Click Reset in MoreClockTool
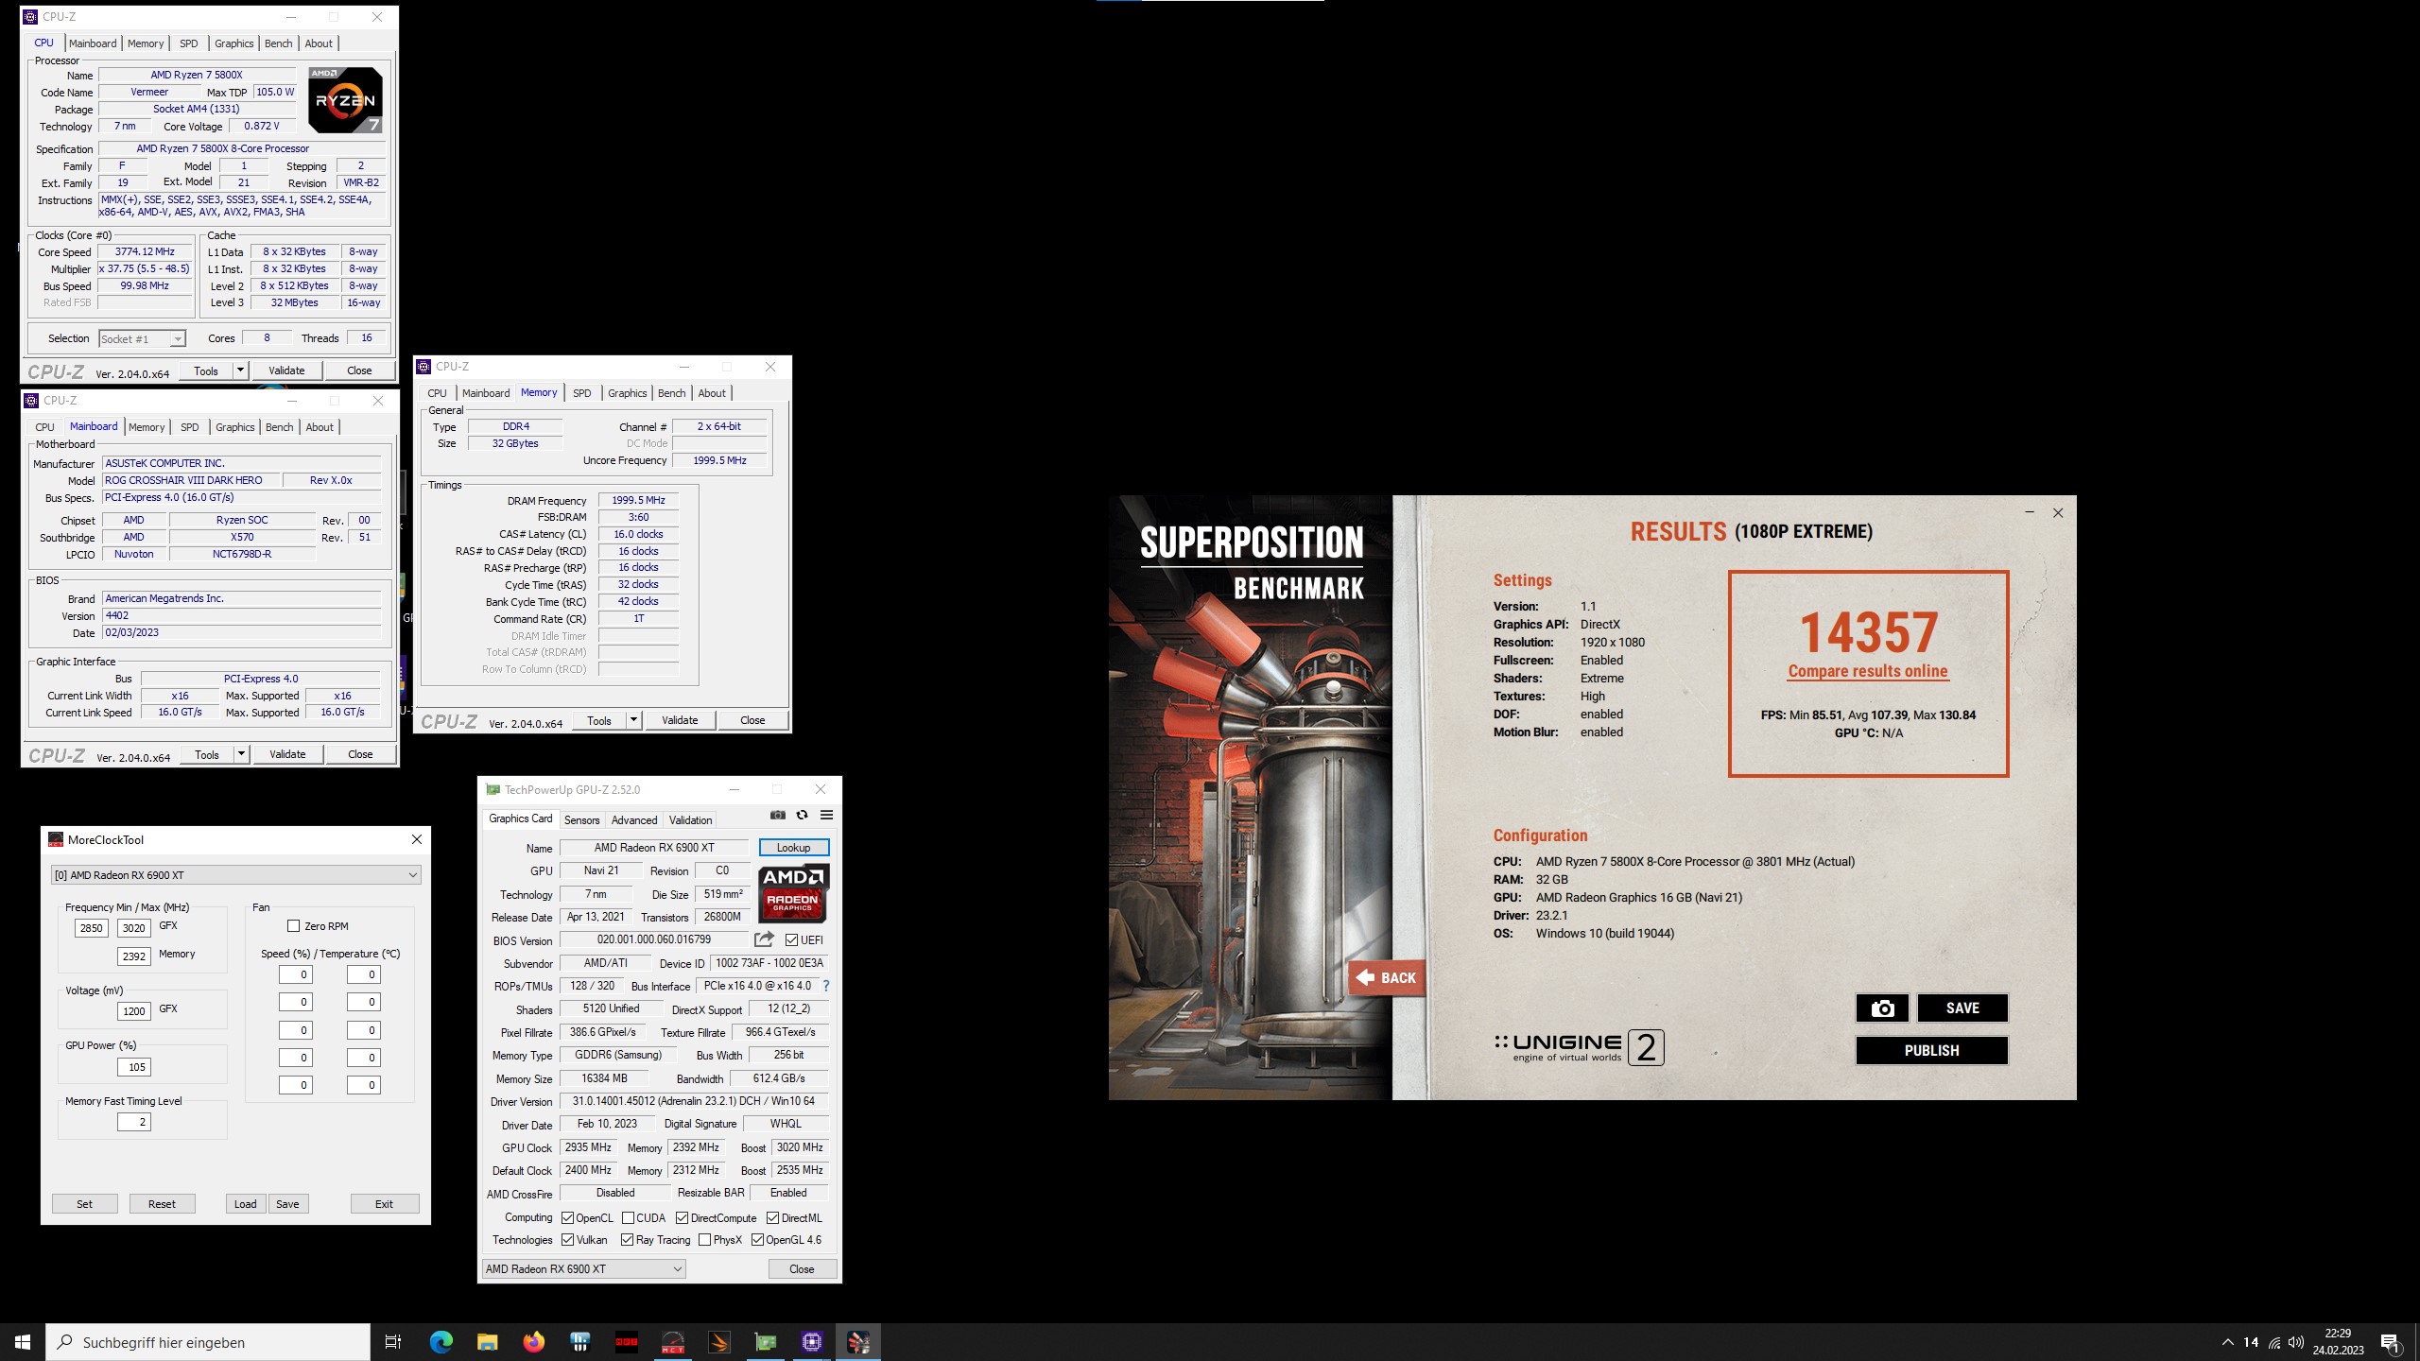The image size is (2420, 1361). pos(162,1204)
